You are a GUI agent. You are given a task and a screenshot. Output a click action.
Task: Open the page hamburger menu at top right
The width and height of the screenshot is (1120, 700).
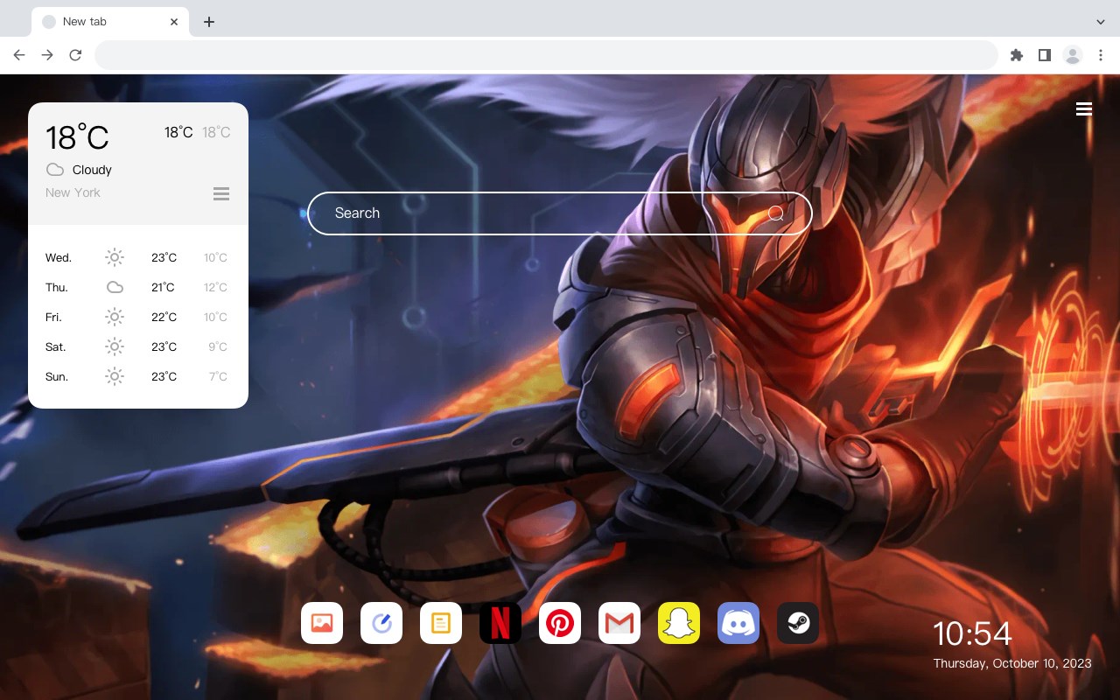click(x=1084, y=109)
